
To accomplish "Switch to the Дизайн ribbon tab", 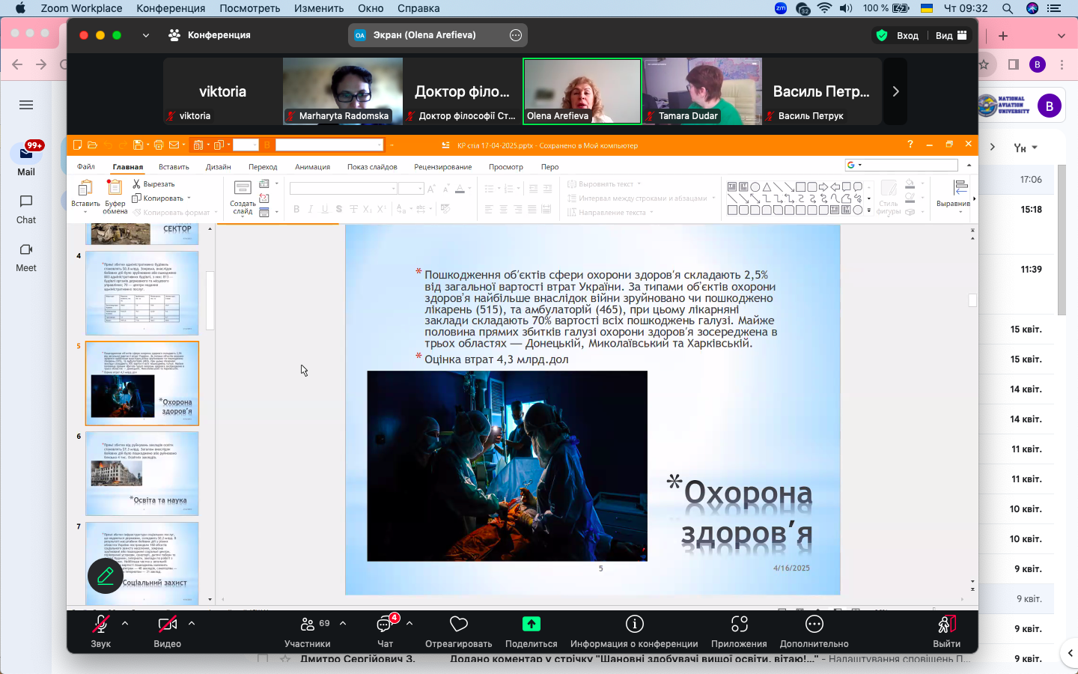I will tap(219, 167).
